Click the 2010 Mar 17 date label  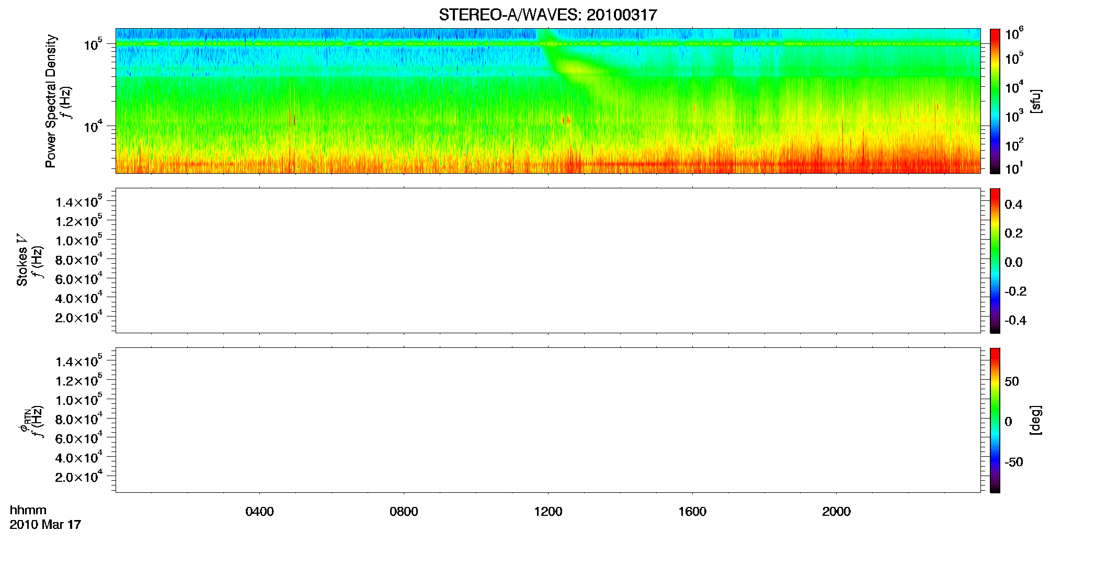point(45,525)
